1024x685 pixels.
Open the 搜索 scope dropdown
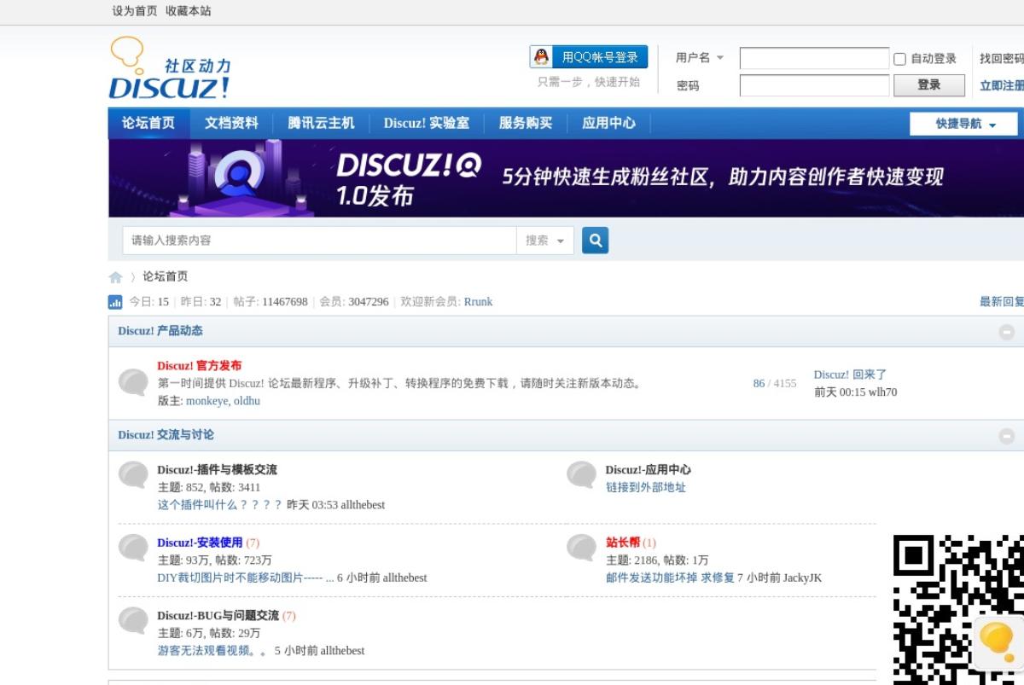(545, 241)
